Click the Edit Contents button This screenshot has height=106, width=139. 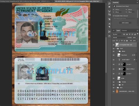(125, 23)
